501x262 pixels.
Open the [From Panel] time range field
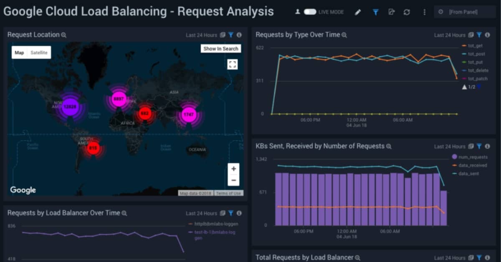(465, 12)
